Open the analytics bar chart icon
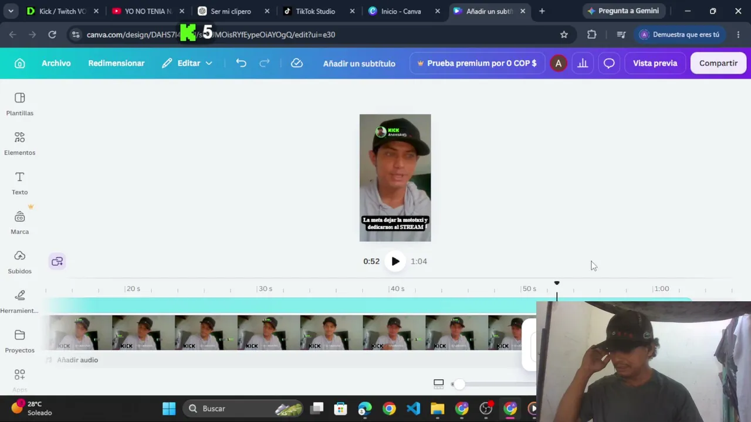 click(x=583, y=63)
